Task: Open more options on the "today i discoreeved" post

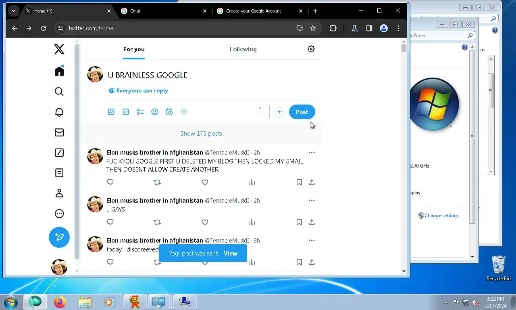Action: click(312, 240)
